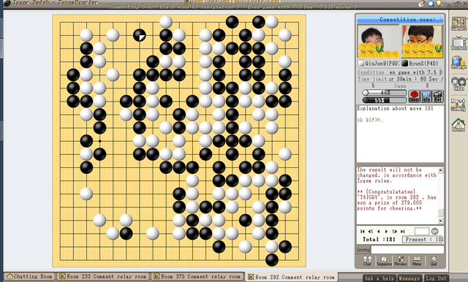Screen dimensions: 468x282
Task: Click the Explanation about move 181 text
Action: 395,109
